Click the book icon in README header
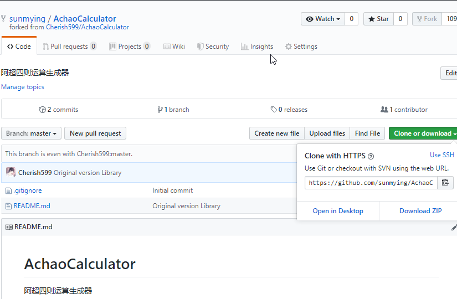Screen dimensions: 457x299 (x=9, y=227)
